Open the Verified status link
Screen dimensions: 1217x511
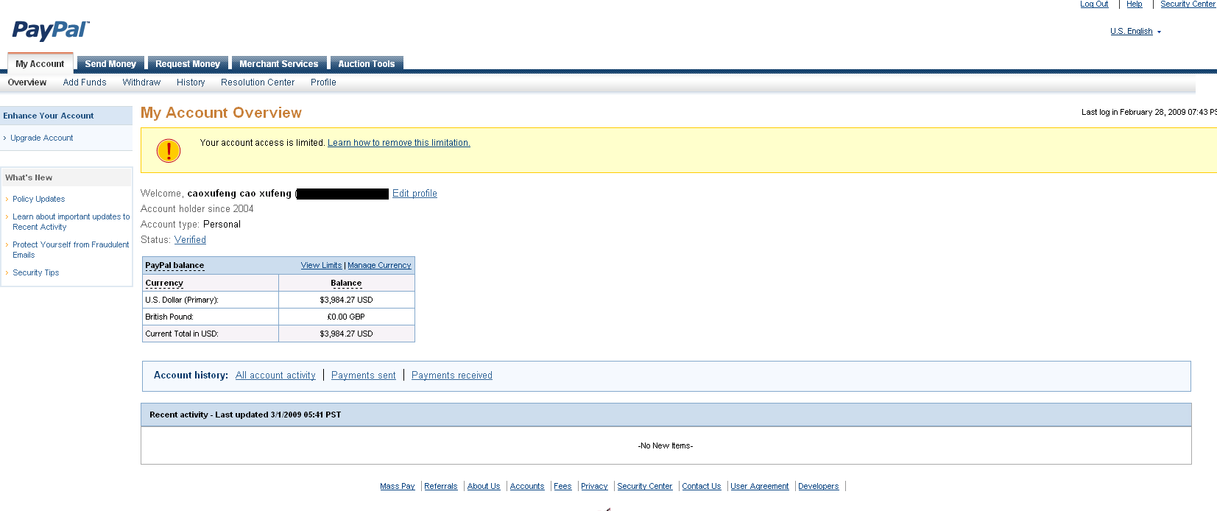tap(190, 240)
